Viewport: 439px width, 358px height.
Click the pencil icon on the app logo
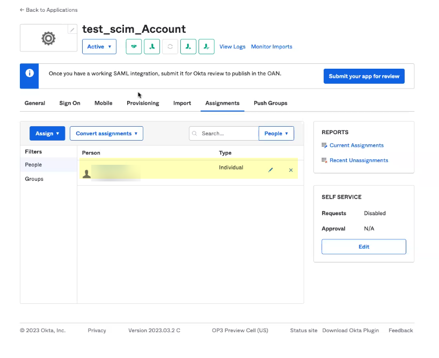coord(72,30)
